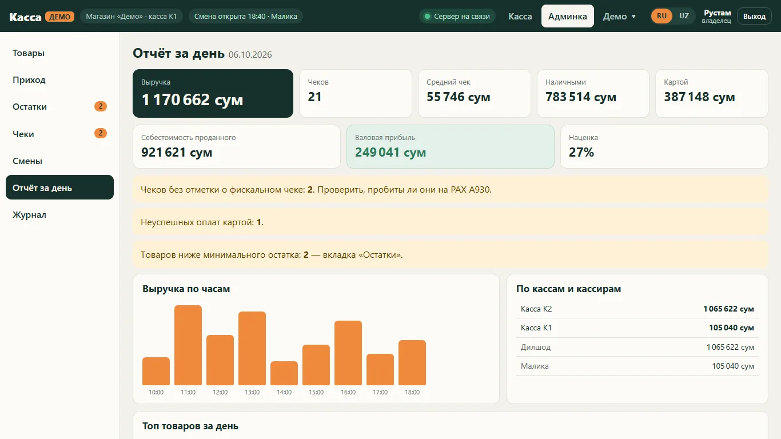Image resolution: width=781 pixels, height=439 pixels.
Task: Switch language to RU
Action: (x=662, y=16)
